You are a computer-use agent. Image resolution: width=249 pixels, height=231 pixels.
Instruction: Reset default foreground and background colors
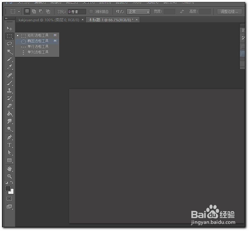point(6,182)
